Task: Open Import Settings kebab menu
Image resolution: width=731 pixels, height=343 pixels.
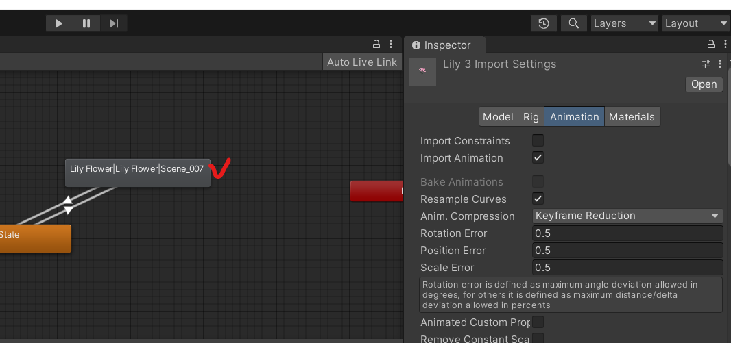Action: [720, 64]
